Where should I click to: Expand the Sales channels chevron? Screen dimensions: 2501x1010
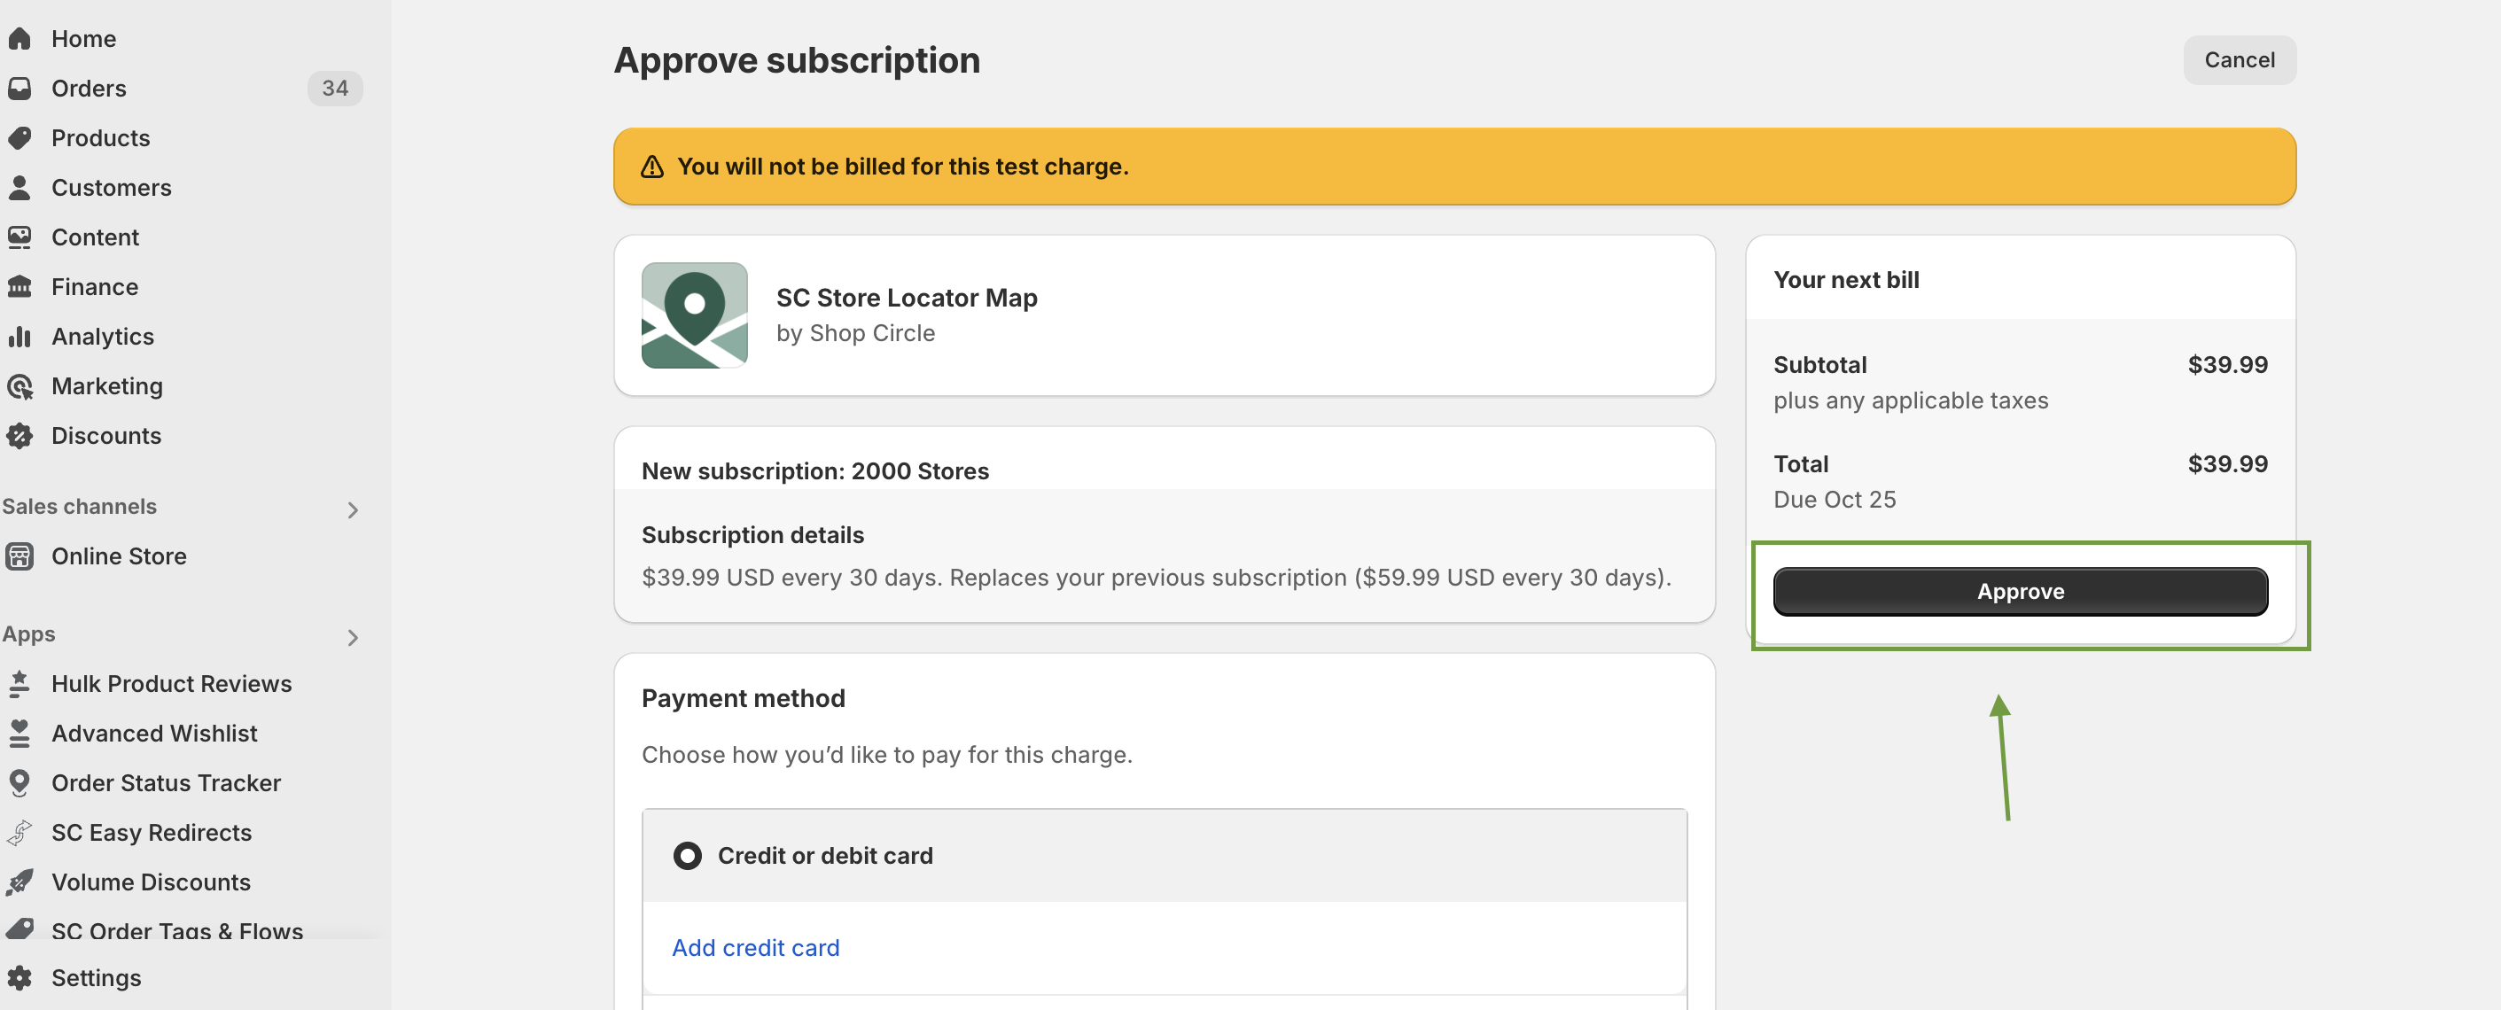(x=353, y=509)
